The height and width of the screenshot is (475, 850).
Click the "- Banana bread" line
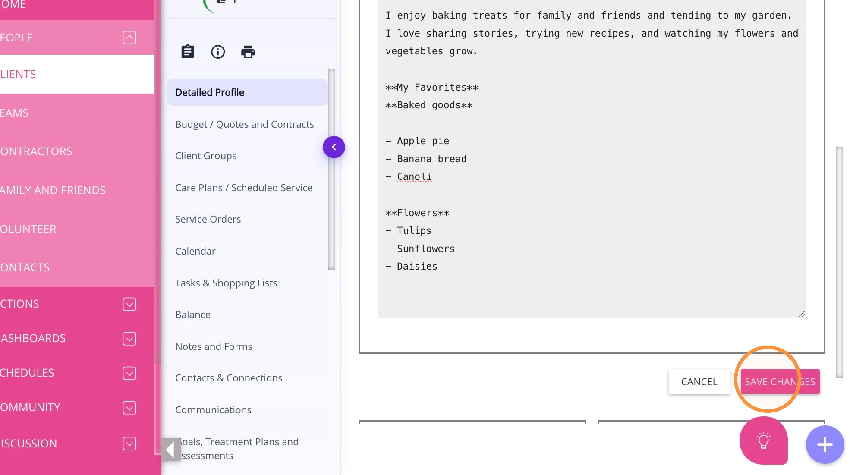coord(426,159)
